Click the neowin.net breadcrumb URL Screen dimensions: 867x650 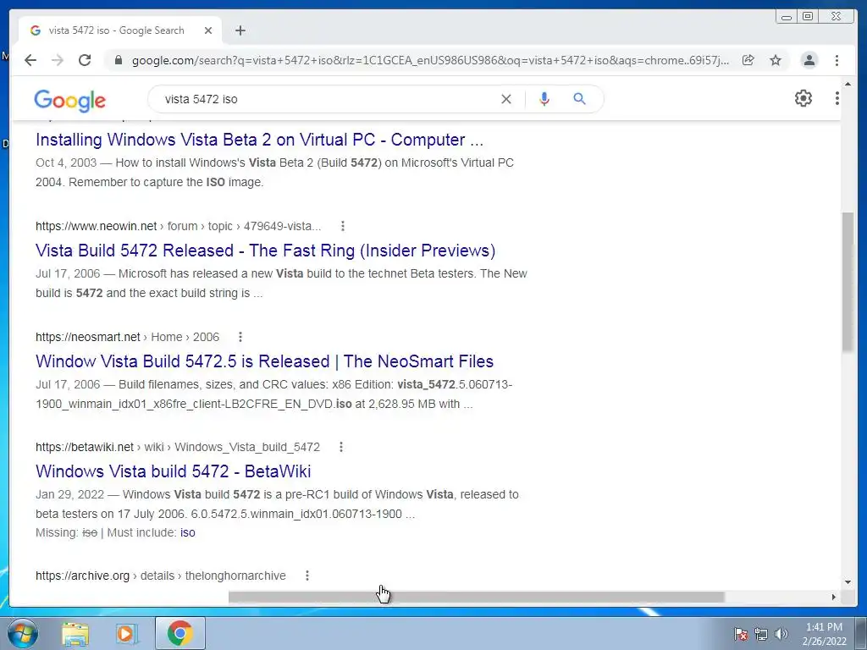click(x=178, y=226)
